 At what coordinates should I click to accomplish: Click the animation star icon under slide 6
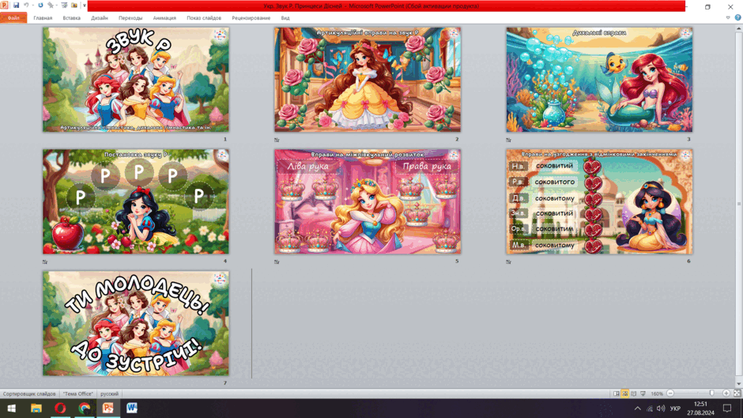(508, 262)
